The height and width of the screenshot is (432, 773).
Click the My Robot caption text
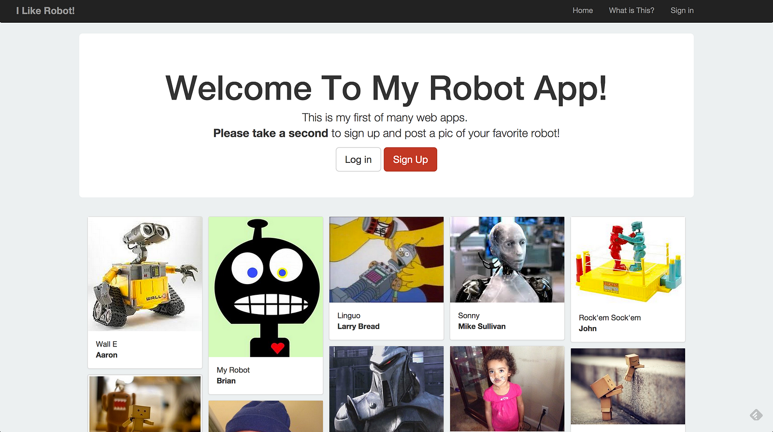click(233, 370)
